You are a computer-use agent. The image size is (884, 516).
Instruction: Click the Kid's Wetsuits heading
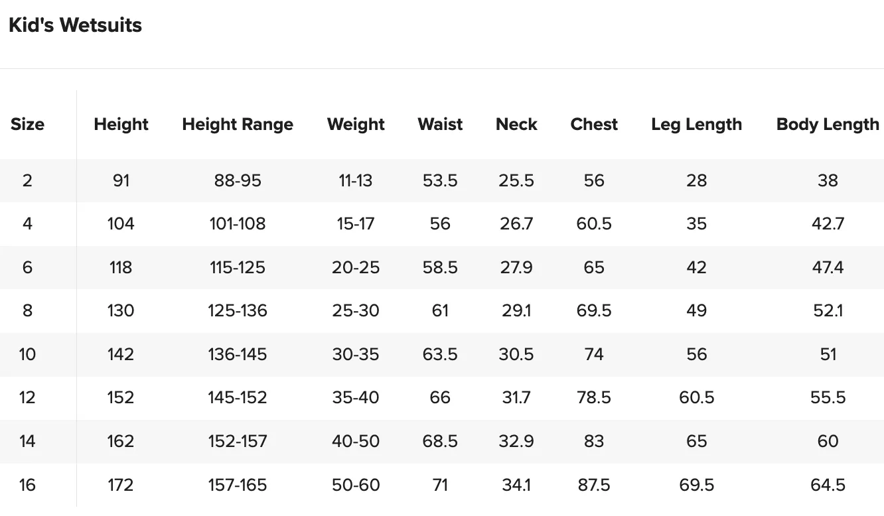(x=75, y=25)
